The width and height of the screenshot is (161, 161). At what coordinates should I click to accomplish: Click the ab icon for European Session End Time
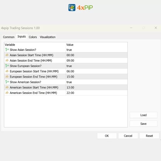click(x=7, y=76)
